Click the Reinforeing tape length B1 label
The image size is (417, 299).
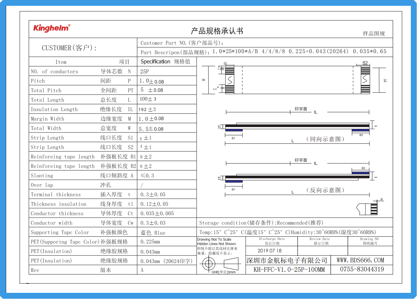click(x=83, y=157)
